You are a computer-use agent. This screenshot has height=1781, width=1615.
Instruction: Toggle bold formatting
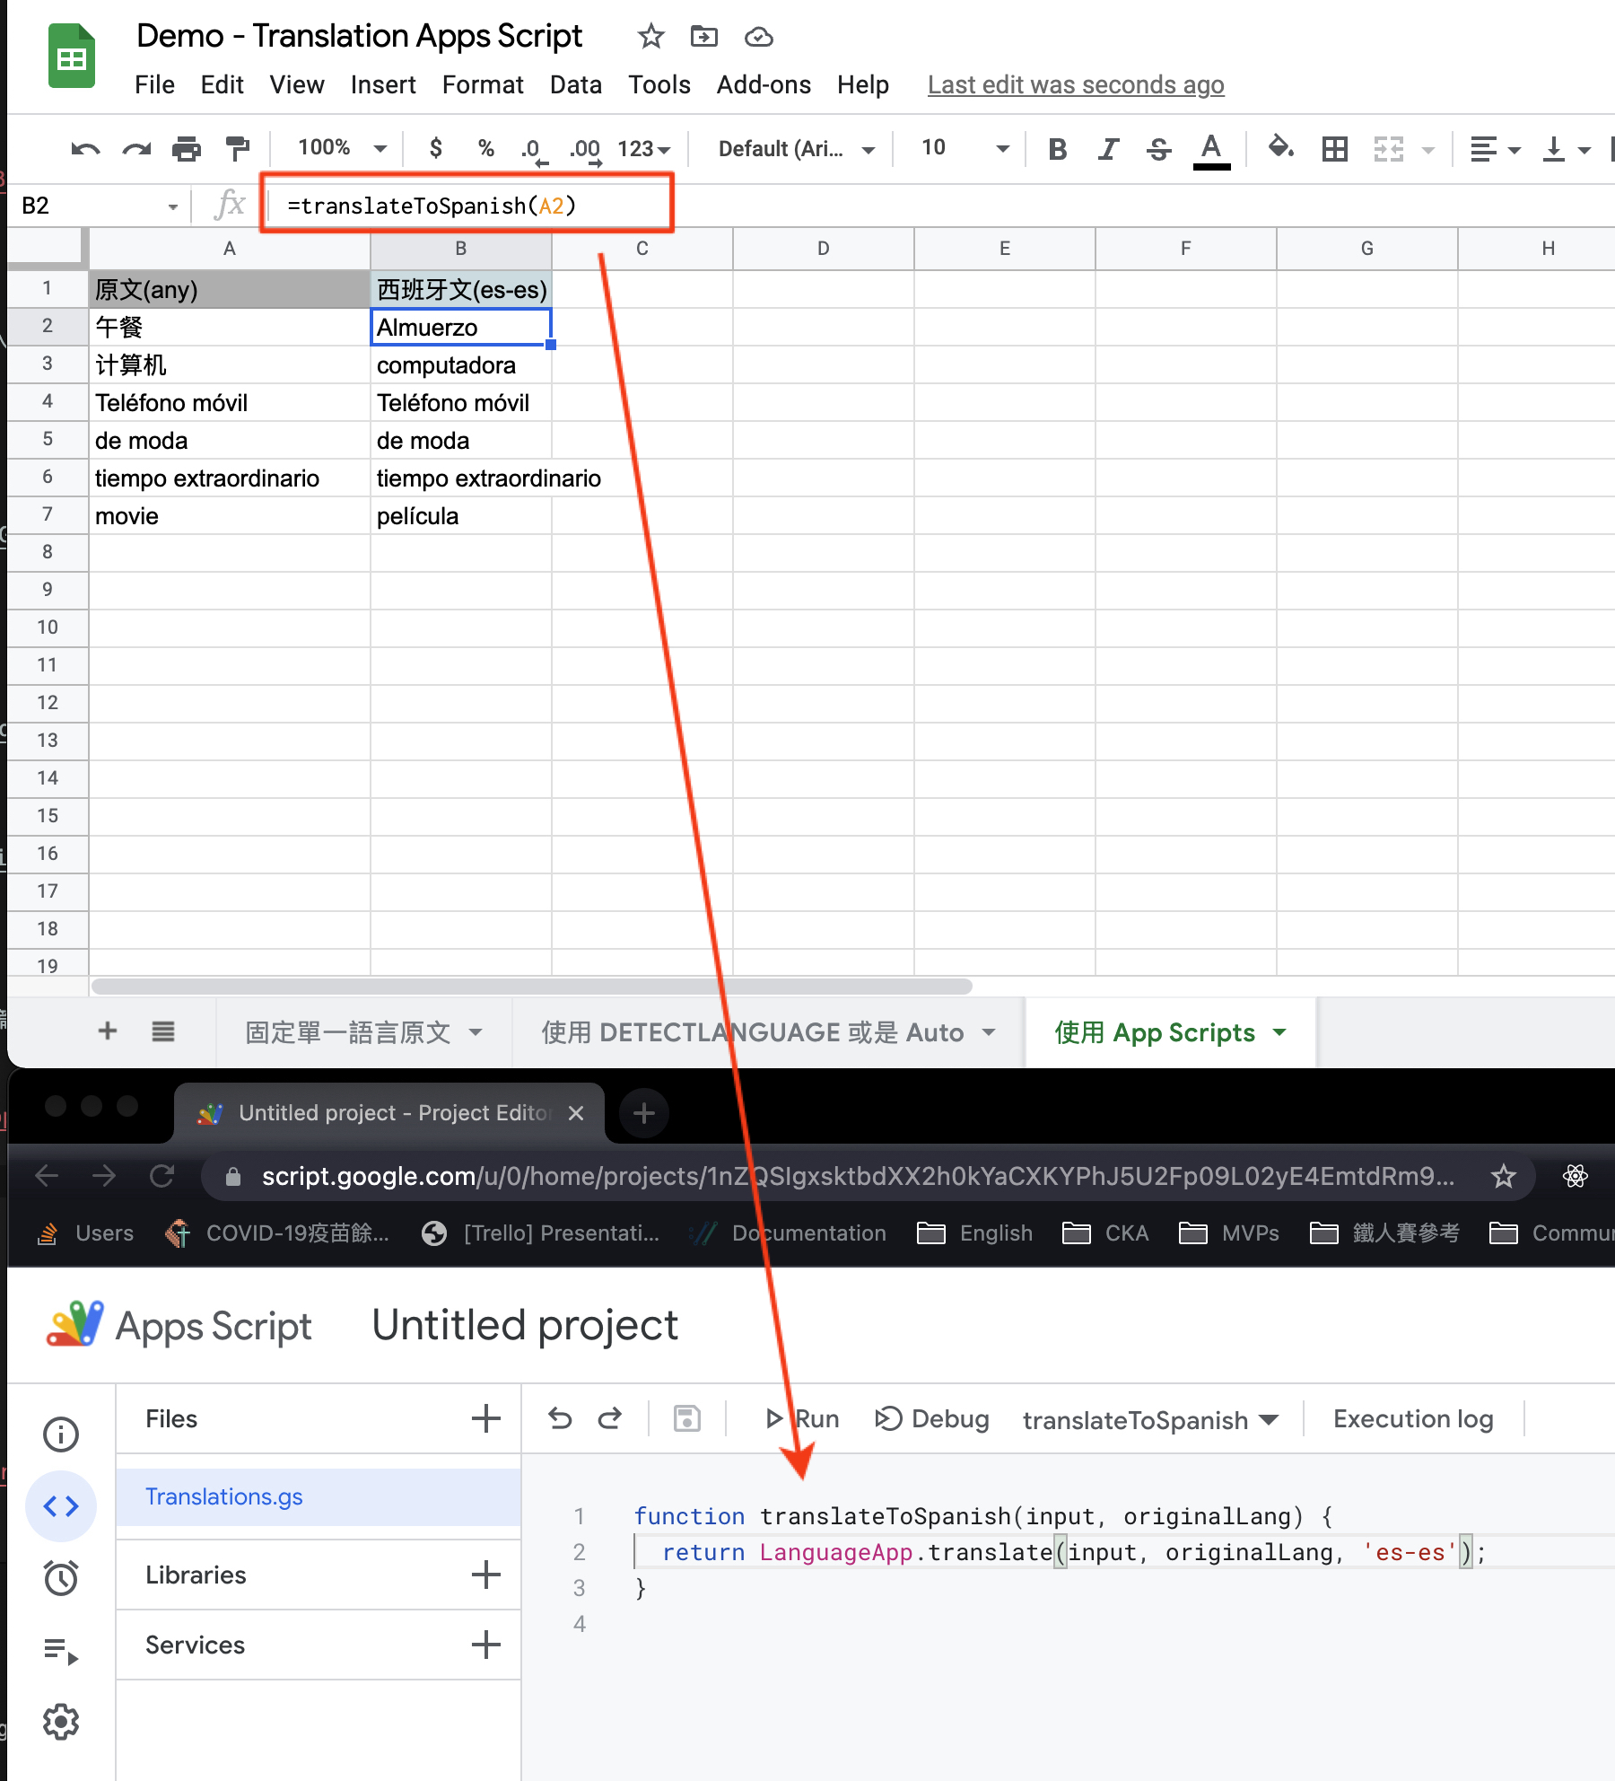coord(1058,148)
